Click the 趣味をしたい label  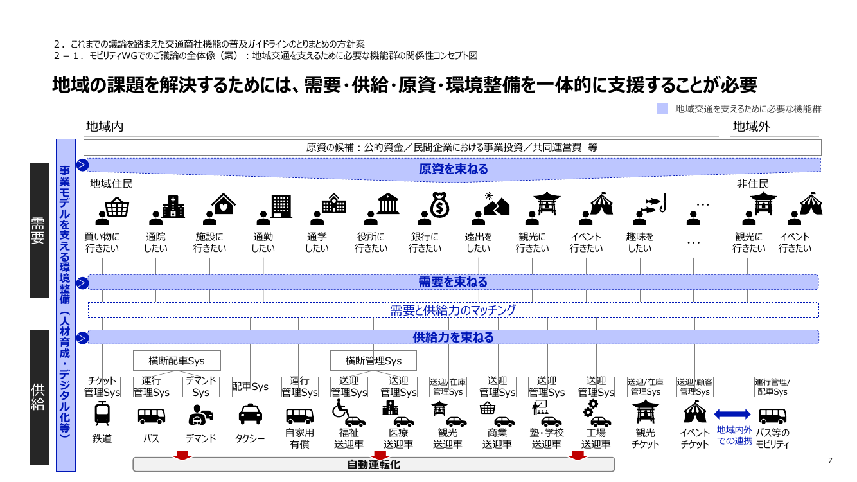coord(640,242)
